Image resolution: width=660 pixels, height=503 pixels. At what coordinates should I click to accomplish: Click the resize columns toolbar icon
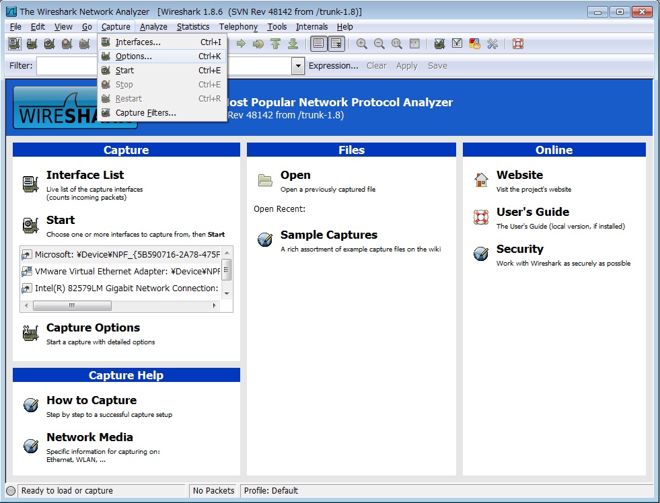[414, 43]
